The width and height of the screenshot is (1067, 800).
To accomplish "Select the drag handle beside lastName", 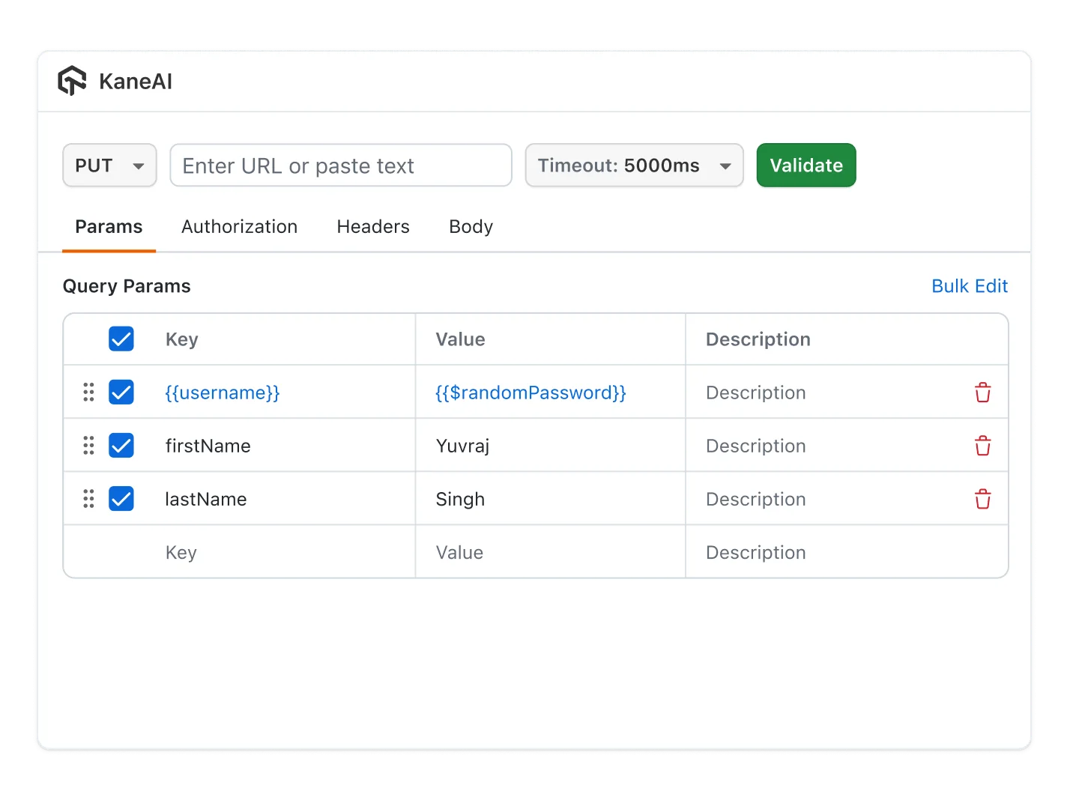I will 88,498.
